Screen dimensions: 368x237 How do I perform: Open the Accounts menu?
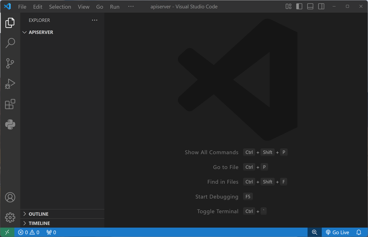tap(10, 197)
